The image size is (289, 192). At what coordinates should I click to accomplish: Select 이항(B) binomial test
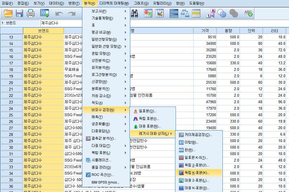click(199, 142)
